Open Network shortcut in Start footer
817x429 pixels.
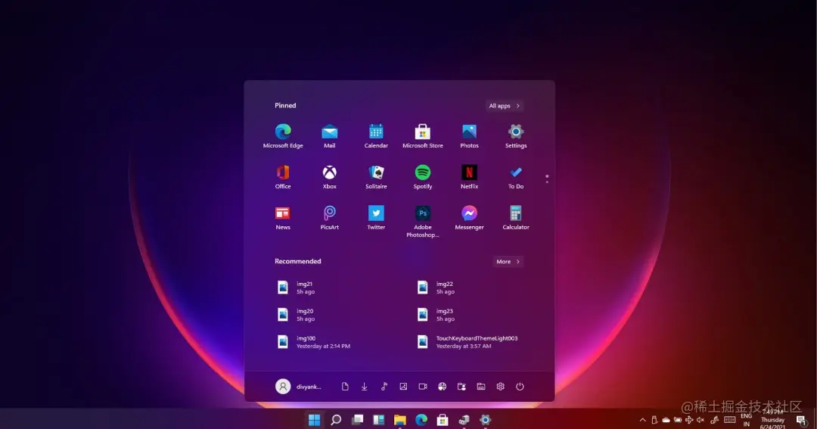pyautogui.click(x=442, y=387)
